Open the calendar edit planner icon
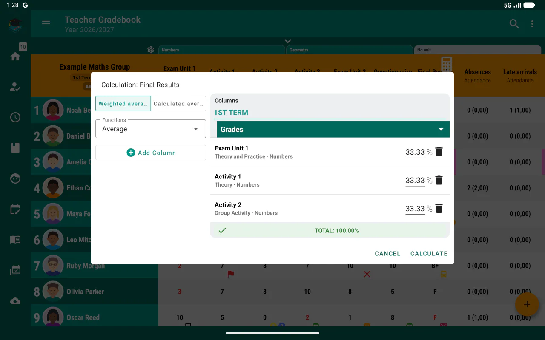 pyautogui.click(x=15, y=209)
